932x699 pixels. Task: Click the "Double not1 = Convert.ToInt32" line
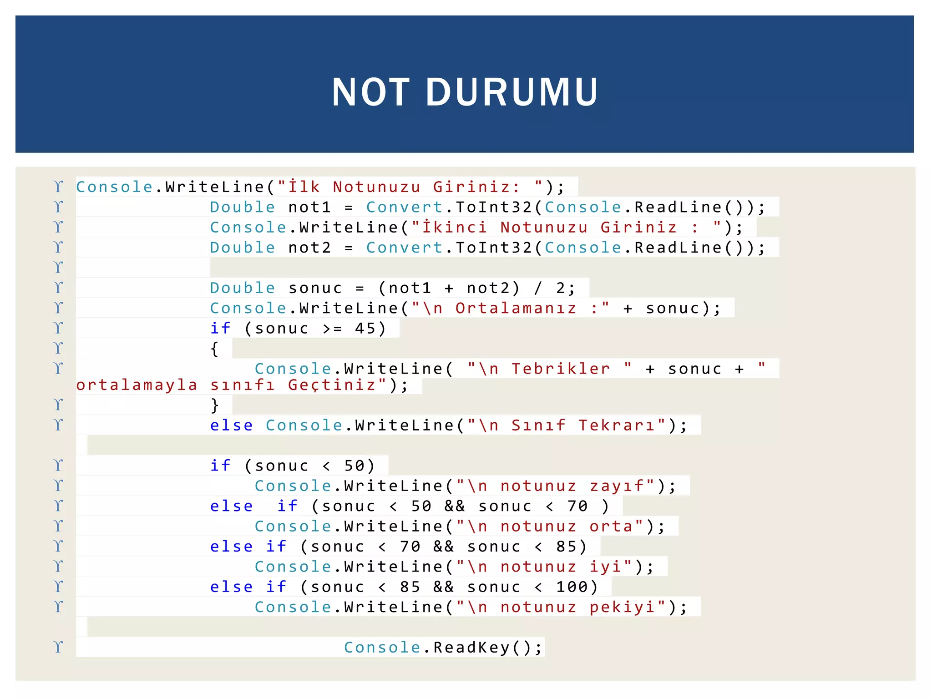pos(488,207)
